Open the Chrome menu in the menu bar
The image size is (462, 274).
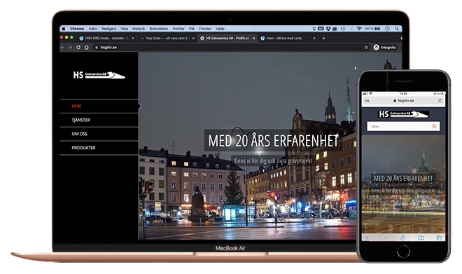pyautogui.click(x=77, y=29)
